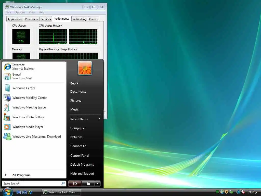The image size is (261, 196).
Task: Open Windows Mobility Center
Action: 34,98
